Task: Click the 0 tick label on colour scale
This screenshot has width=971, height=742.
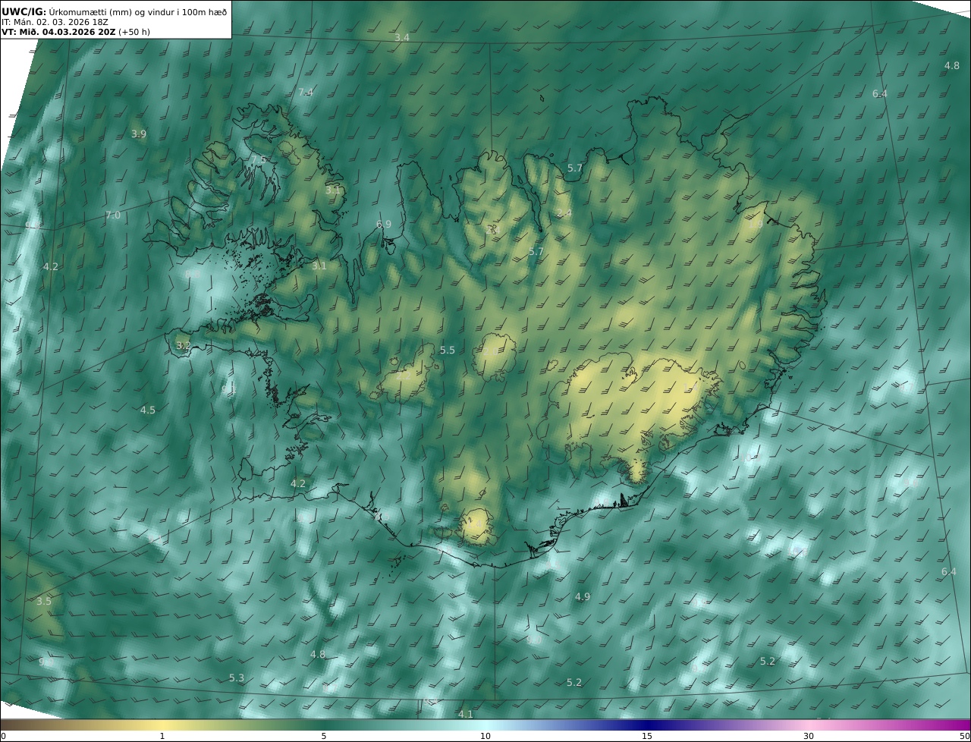Action: [x=3, y=736]
